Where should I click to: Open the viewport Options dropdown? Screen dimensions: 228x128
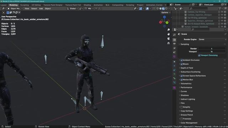point(166,13)
